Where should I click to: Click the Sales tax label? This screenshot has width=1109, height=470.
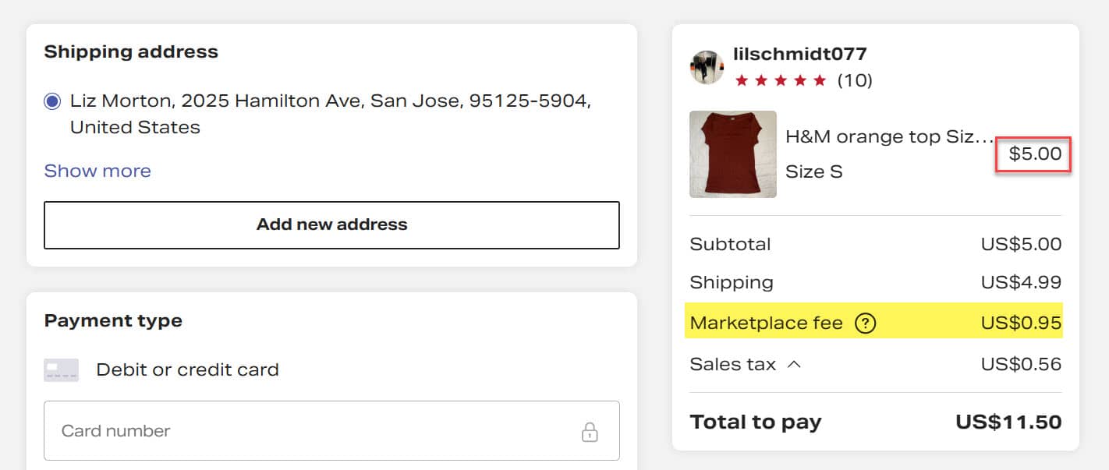point(733,364)
